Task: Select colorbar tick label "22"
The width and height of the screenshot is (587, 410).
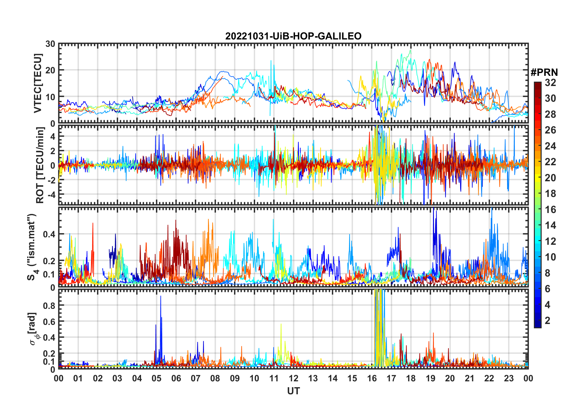Action: click(550, 162)
